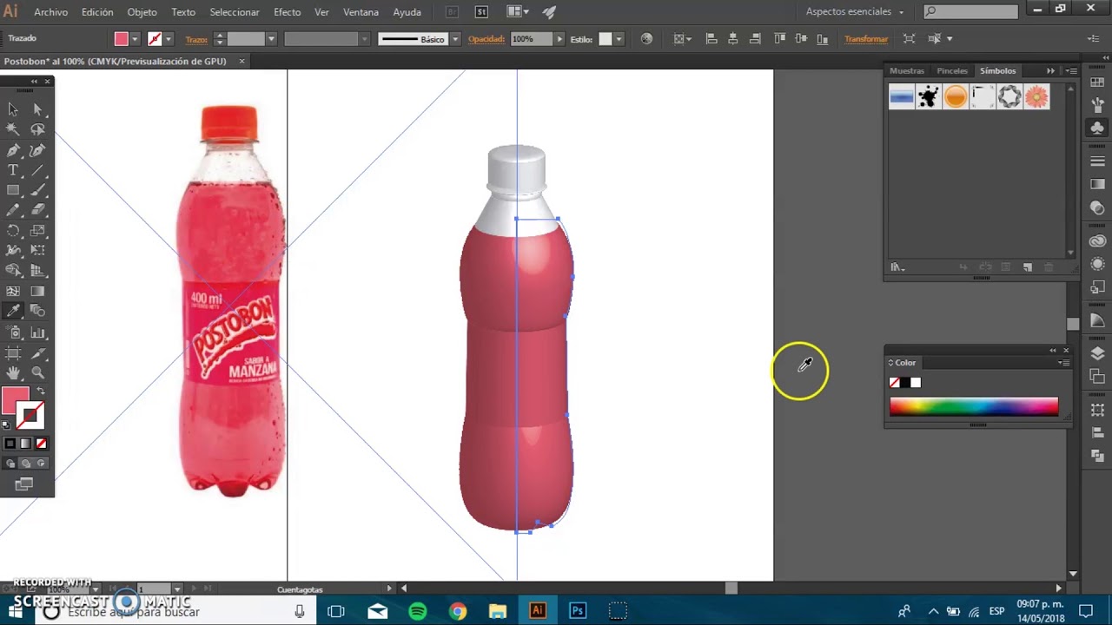Screen dimensions: 1112x625
Task: Select the Gradient tool
Action: [37, 292]
